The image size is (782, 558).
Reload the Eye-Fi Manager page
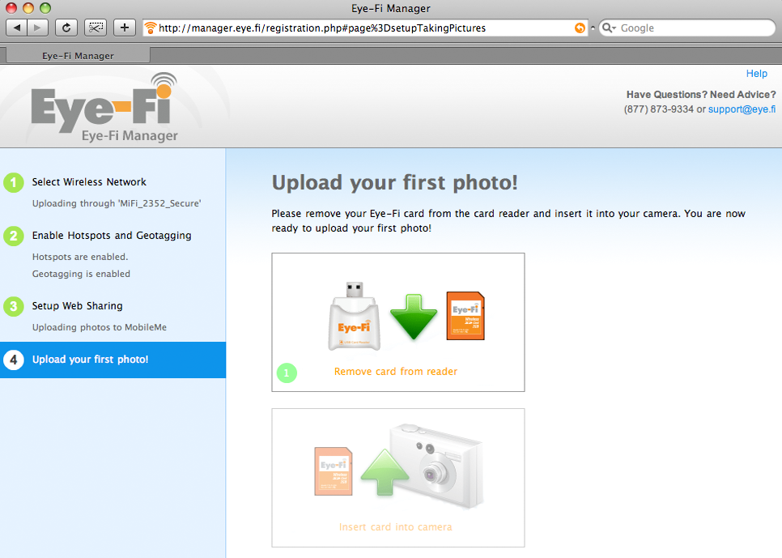click(66, 28)
